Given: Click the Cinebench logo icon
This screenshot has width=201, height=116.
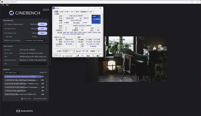Looking at the screenshot, I should [x=11, y=13].
